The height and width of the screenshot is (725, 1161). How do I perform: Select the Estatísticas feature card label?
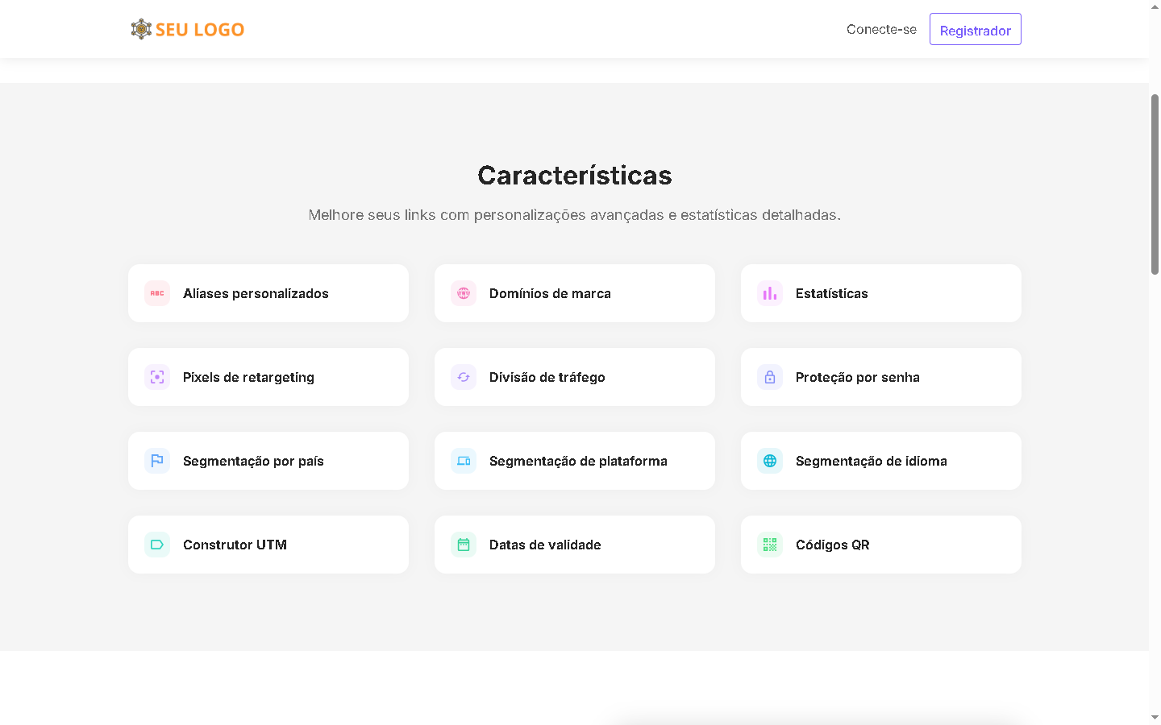coord(831,293)
